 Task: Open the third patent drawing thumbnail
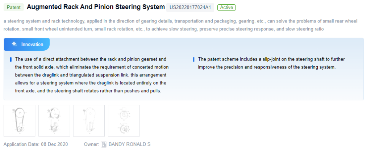(89, 121)
